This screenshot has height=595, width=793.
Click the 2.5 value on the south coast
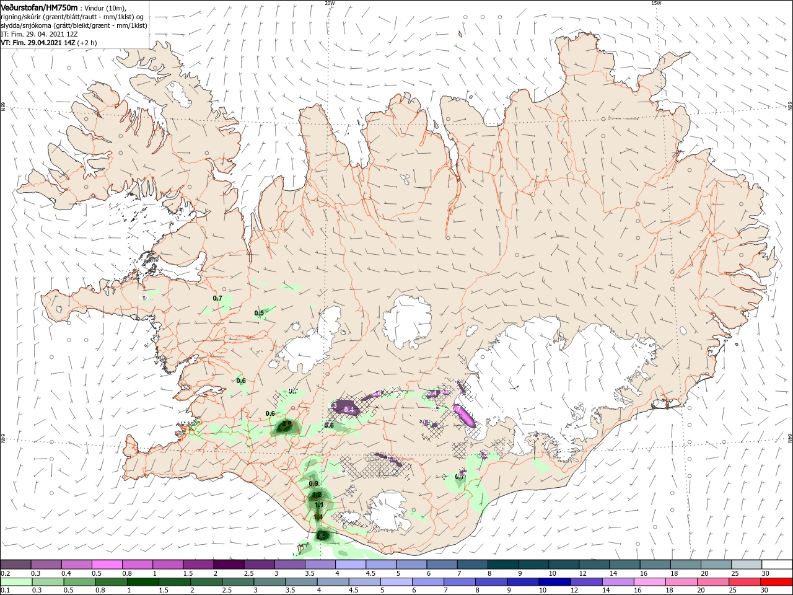[x=321, y=536]
